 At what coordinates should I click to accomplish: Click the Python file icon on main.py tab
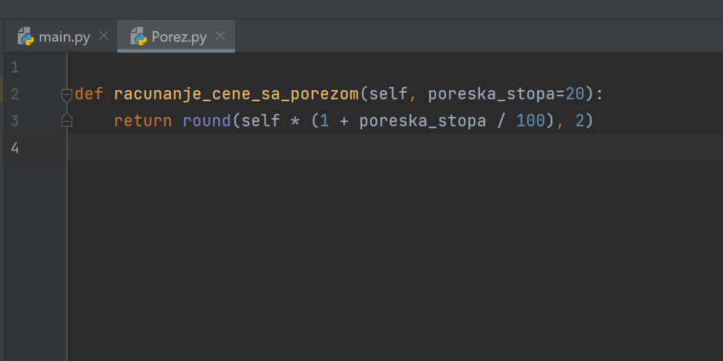pos(26,36)
